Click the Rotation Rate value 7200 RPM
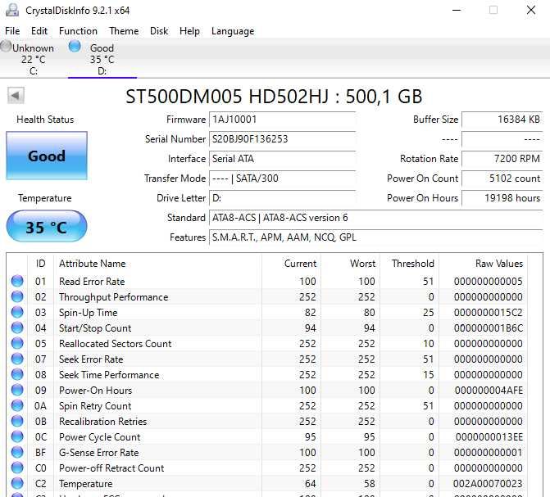Viewport: 550px width, 497px height. point(502,159)
